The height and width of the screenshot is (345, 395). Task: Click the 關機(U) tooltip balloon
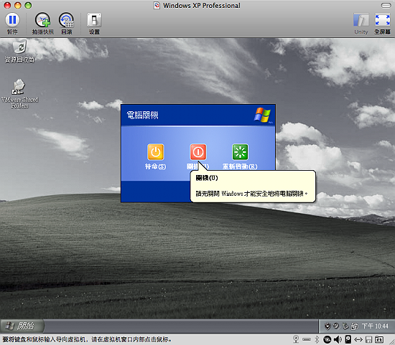click(x=253, y=186)
